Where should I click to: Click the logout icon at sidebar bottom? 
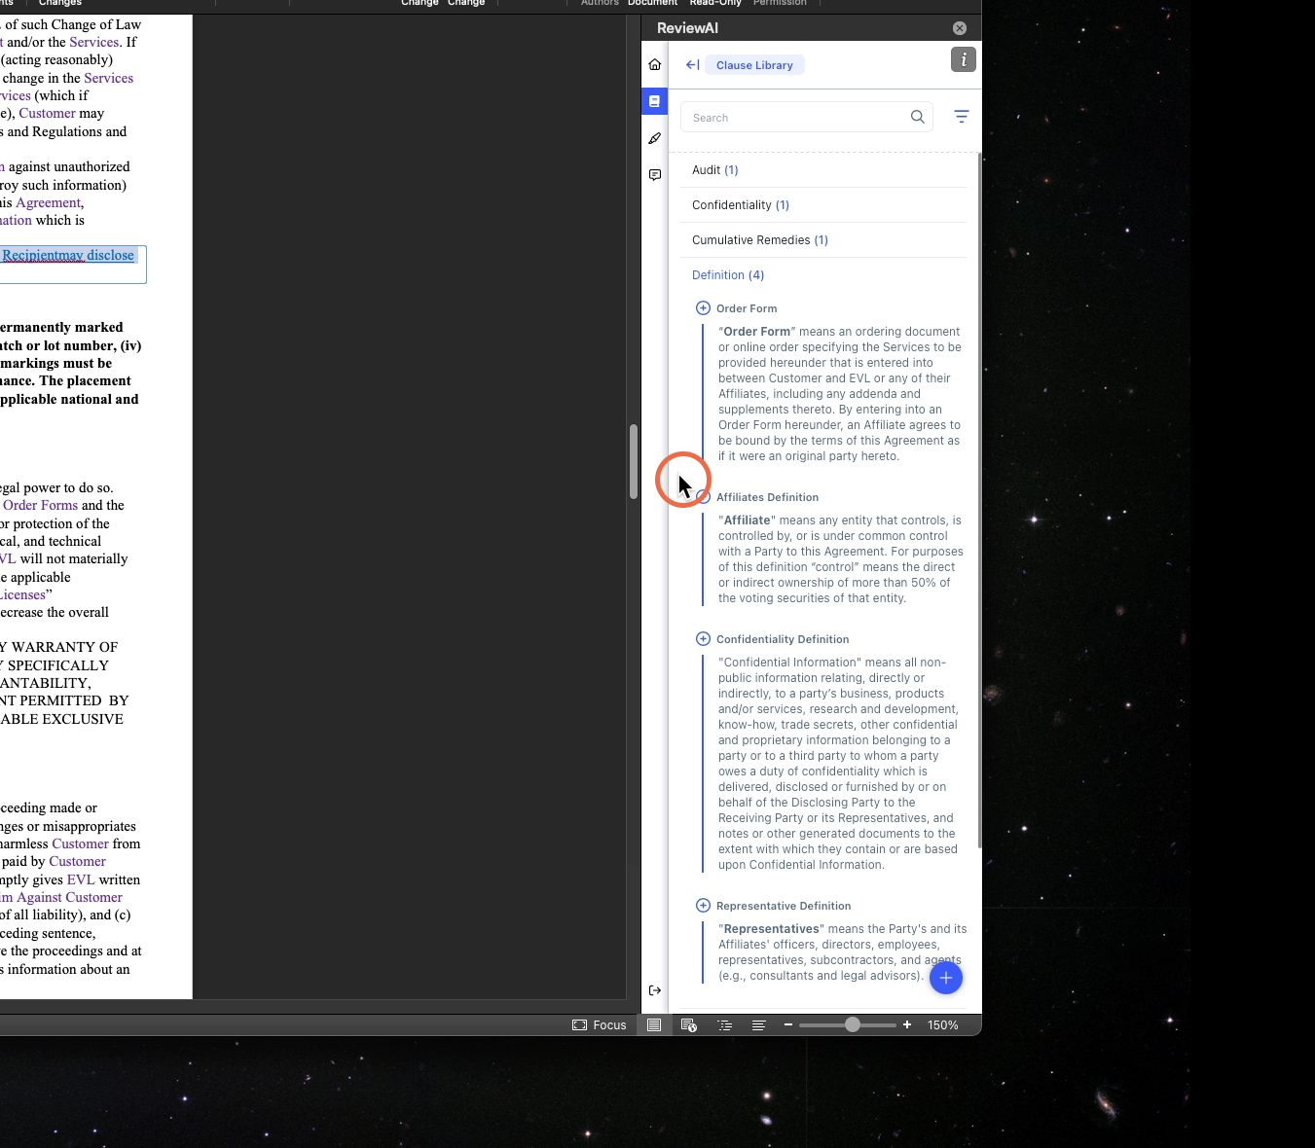coord(655,990)
